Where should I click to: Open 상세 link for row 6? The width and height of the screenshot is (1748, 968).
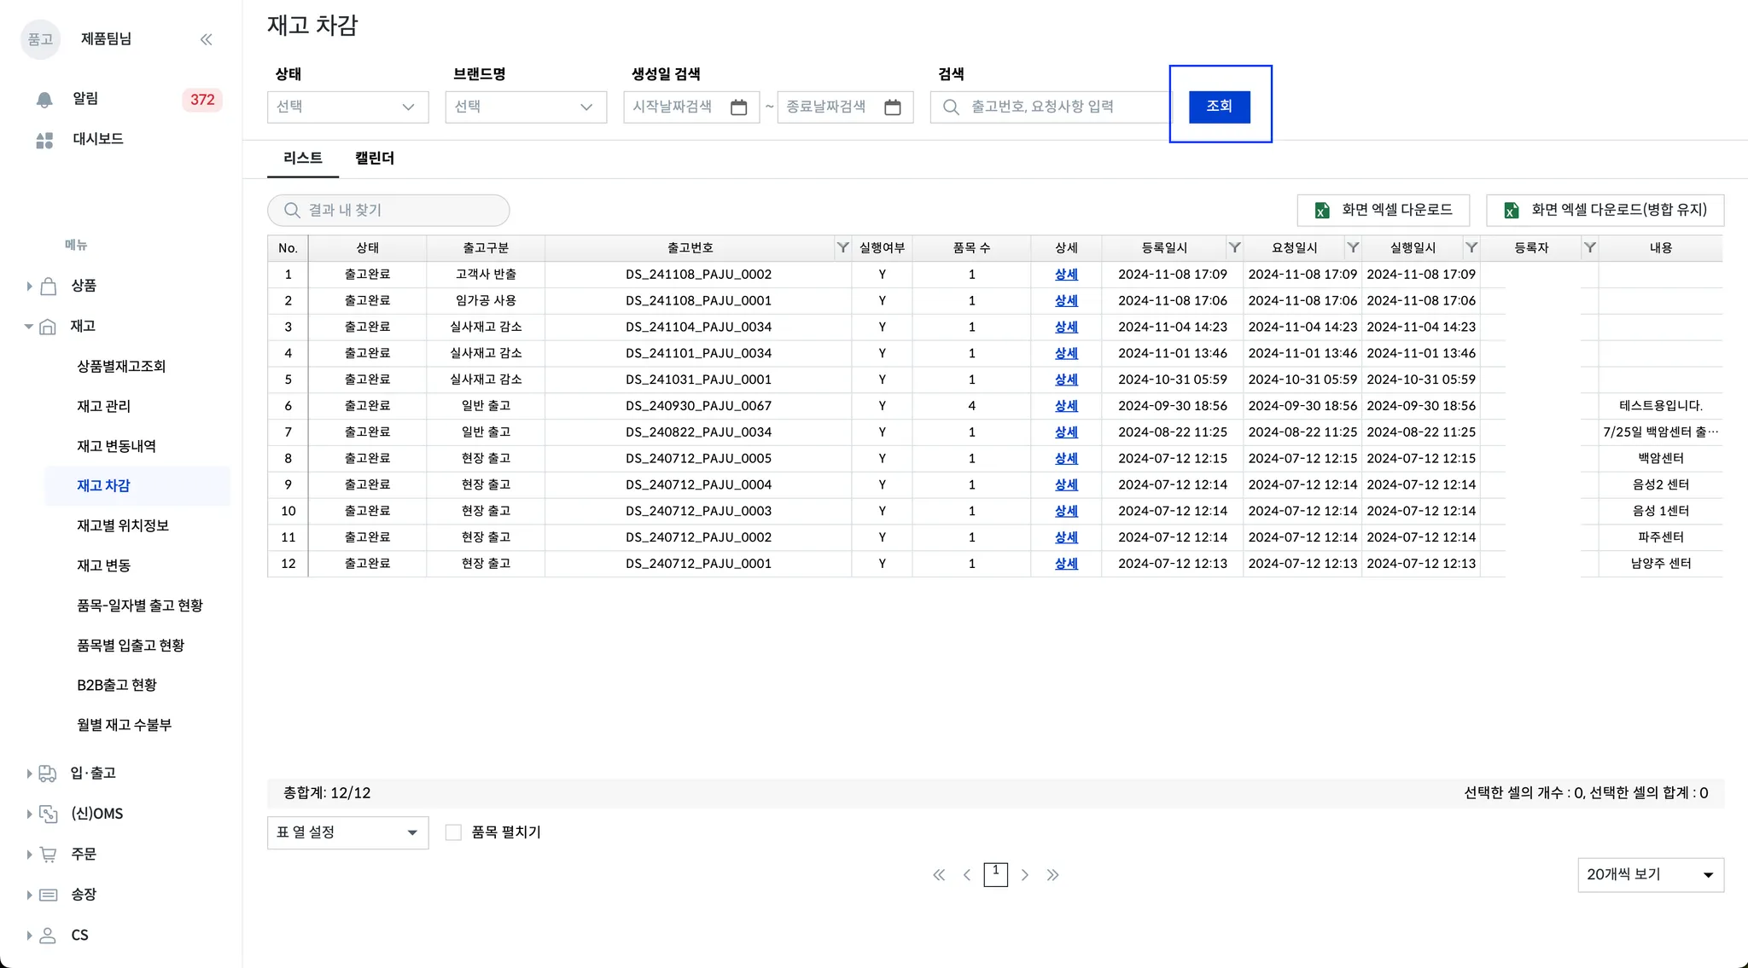coord(1066,406)
